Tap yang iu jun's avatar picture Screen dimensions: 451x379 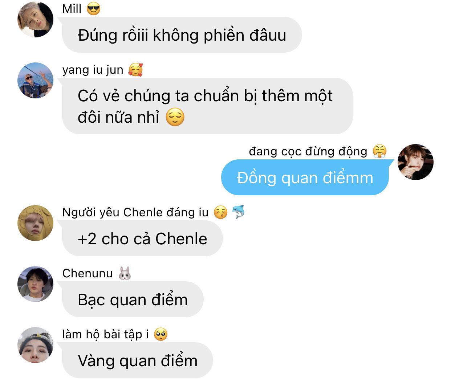point(36,80)
